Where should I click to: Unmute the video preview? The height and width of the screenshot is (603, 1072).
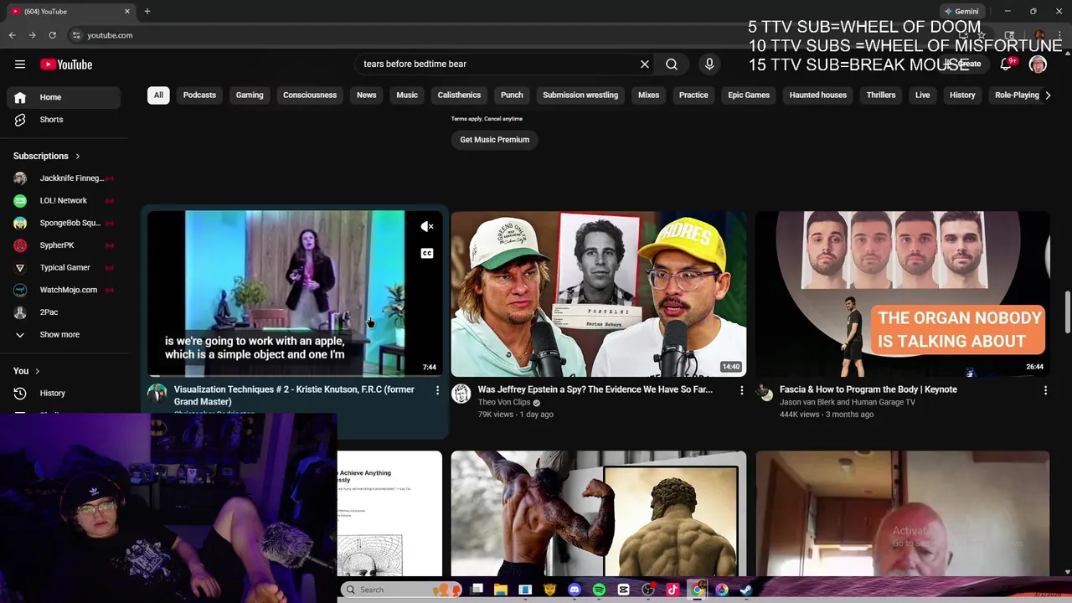tap(427, 227)
